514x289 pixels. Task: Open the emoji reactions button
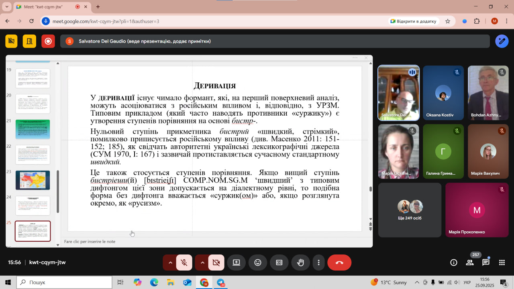(x=258, y=263)
